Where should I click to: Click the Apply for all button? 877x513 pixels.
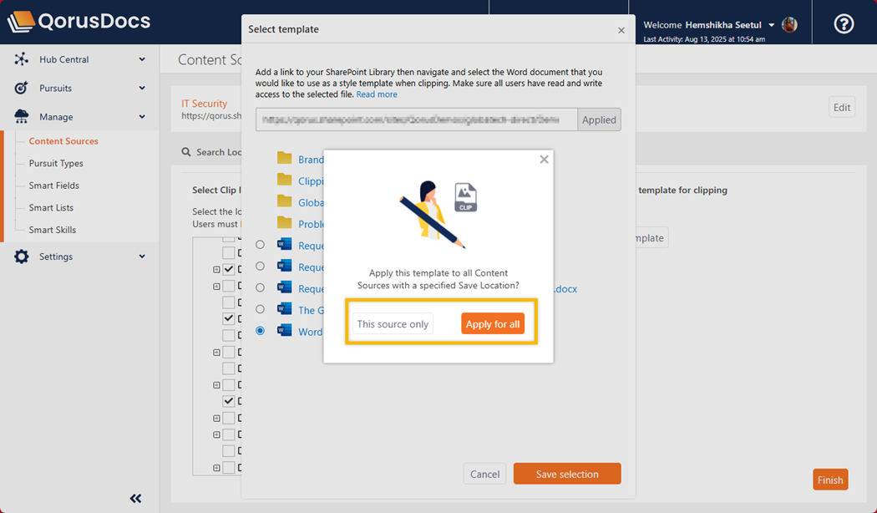tap(492, 324)
